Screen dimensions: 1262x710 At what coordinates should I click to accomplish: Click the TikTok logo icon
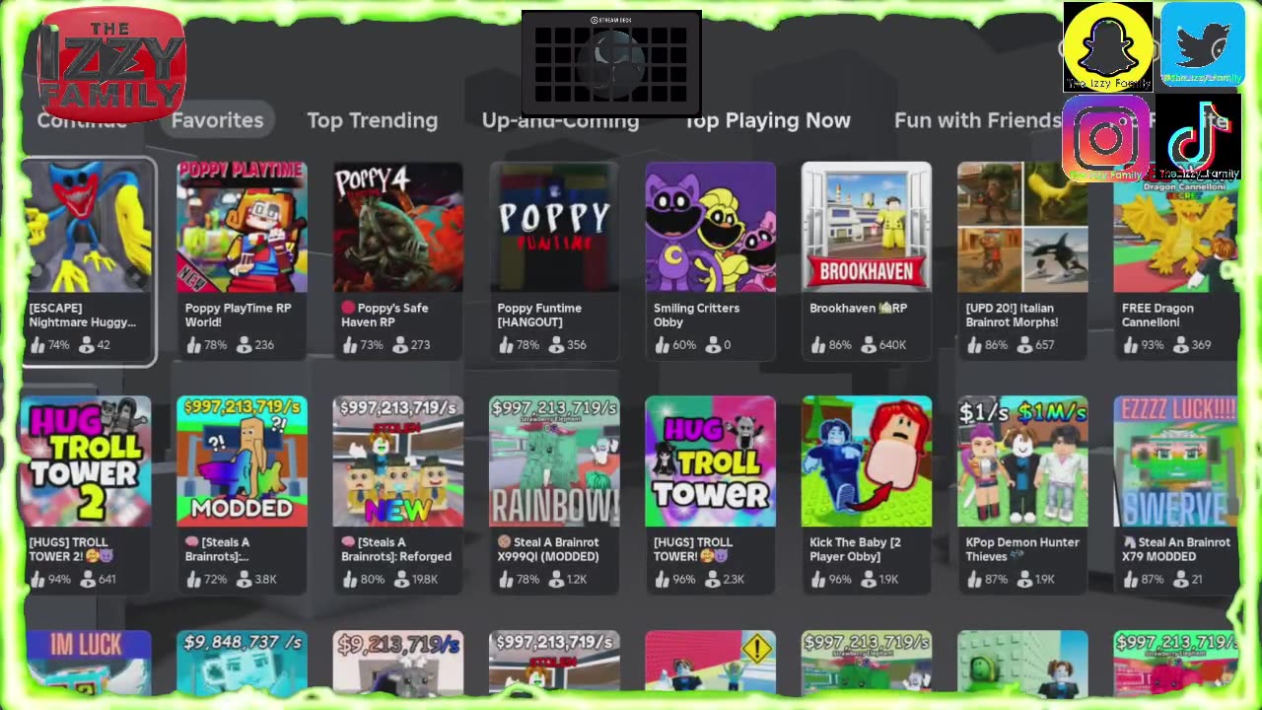click(x=1198, y=138)
